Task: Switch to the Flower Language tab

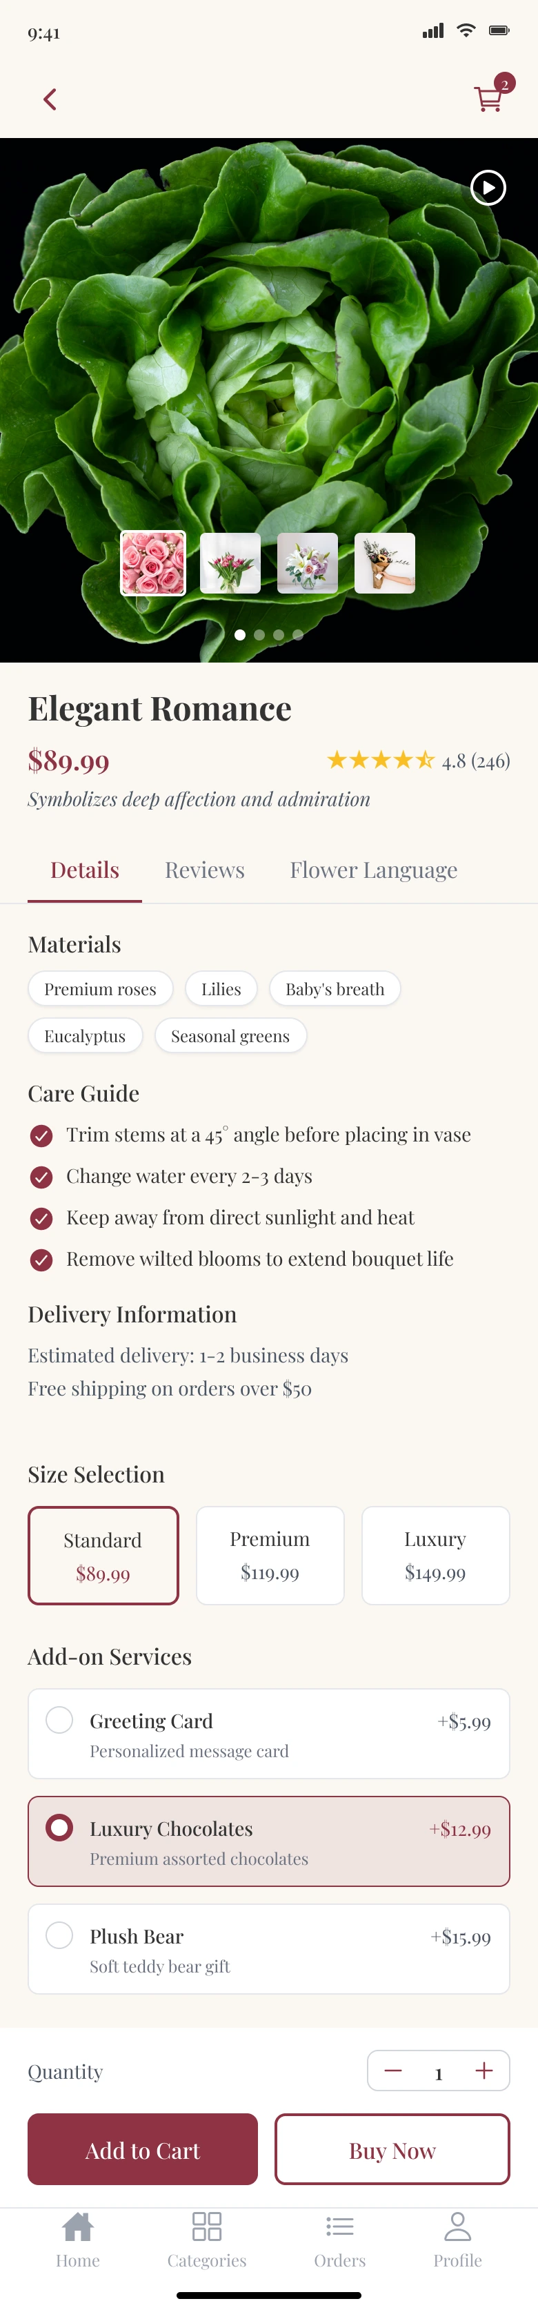Action: [373, 870]
